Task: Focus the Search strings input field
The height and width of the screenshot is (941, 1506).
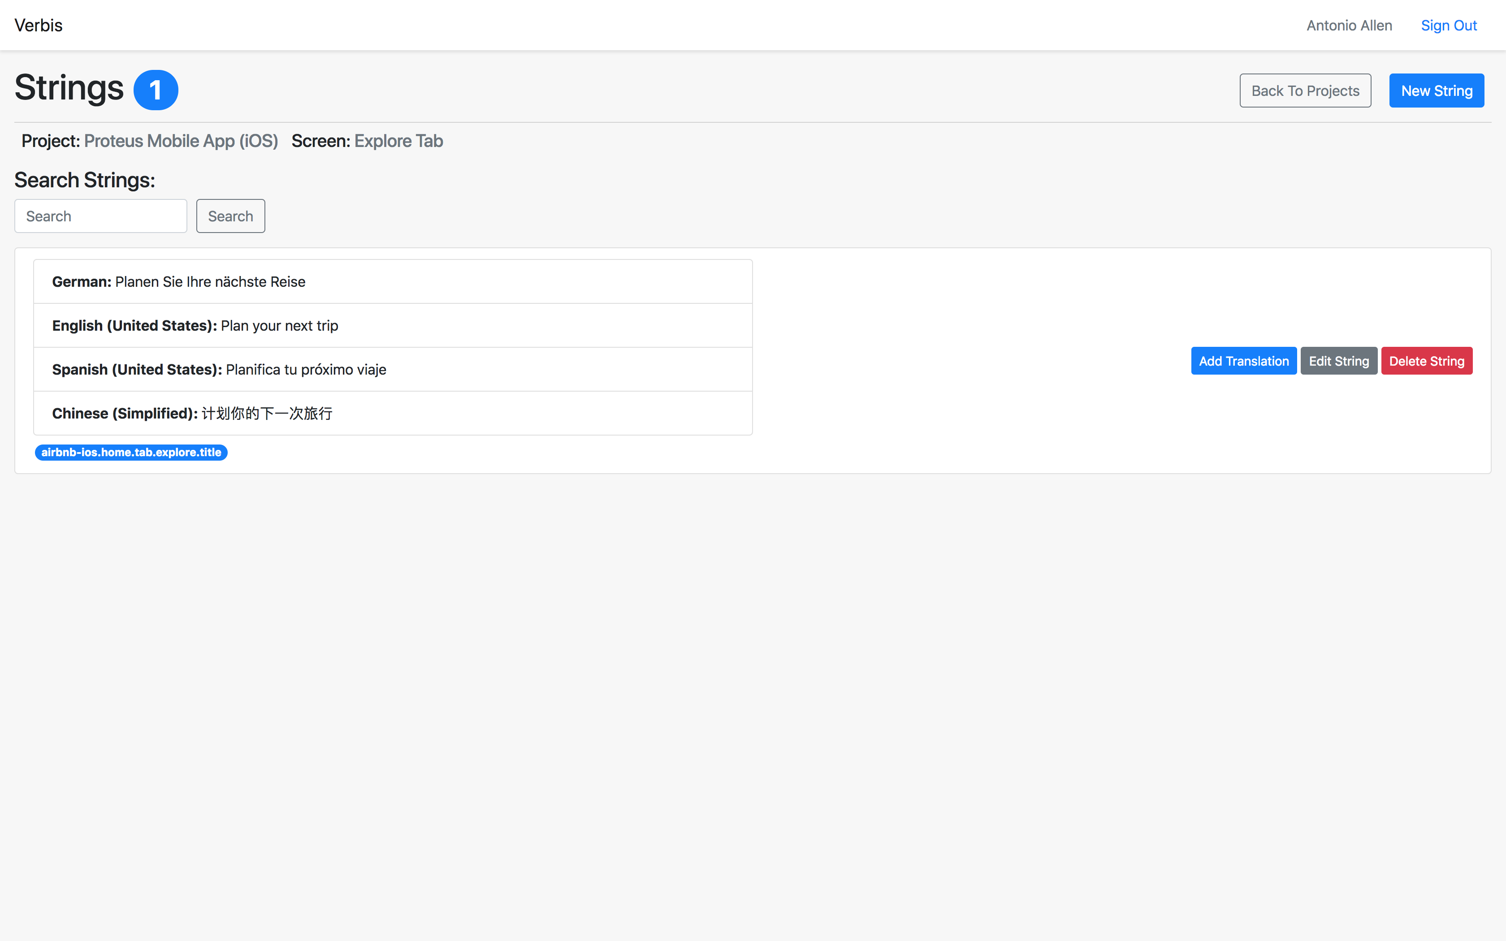Action: click(x=101, y=216)
